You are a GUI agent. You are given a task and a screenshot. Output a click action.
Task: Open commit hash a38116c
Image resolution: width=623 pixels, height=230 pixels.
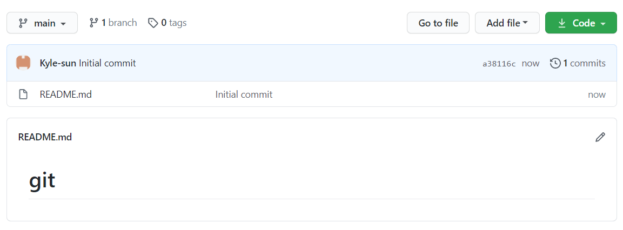pos(499,64)
